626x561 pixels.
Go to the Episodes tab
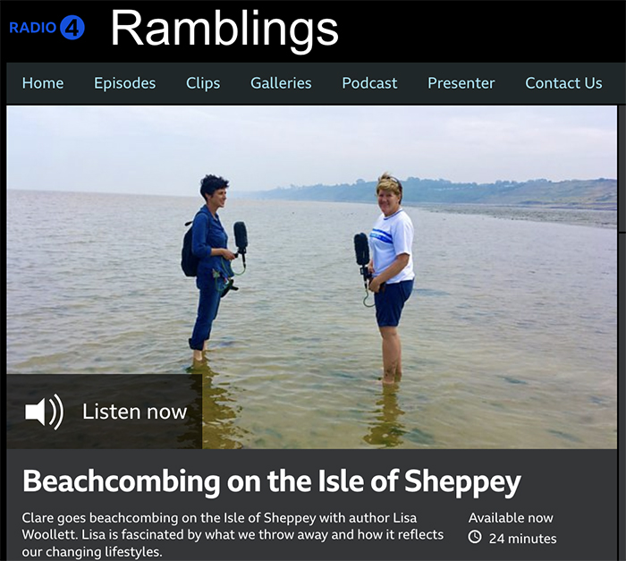click(x=124, y=83)
